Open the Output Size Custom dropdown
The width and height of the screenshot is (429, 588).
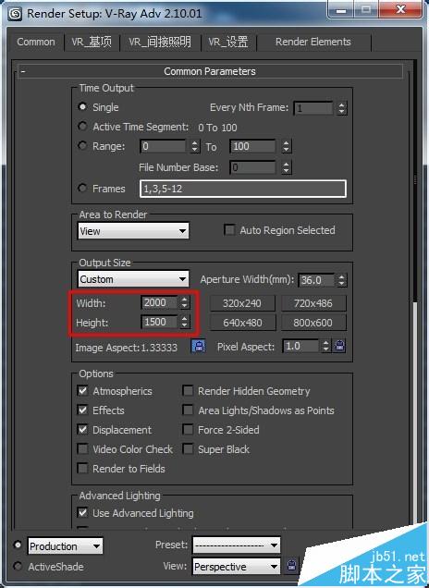133,279
